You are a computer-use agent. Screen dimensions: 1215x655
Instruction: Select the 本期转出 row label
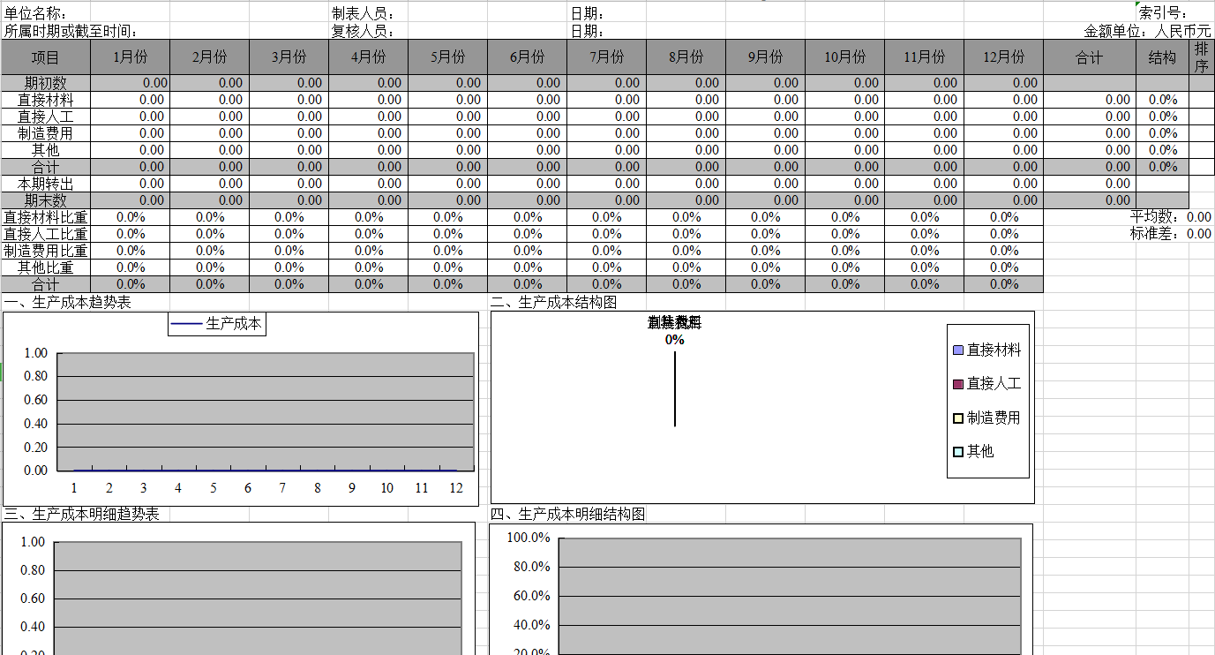(x=46, y=184)
